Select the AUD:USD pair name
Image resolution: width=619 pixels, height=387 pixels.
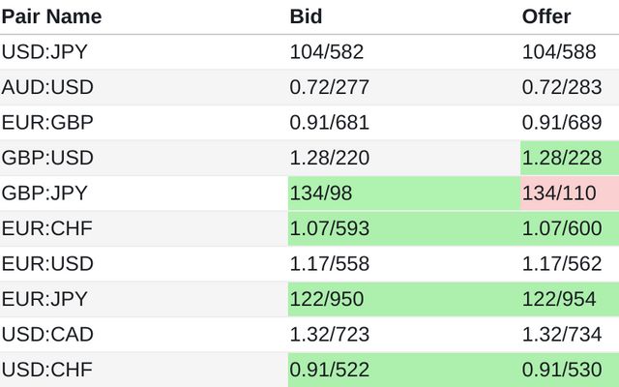pyautogui.click(x=47, y=87)
